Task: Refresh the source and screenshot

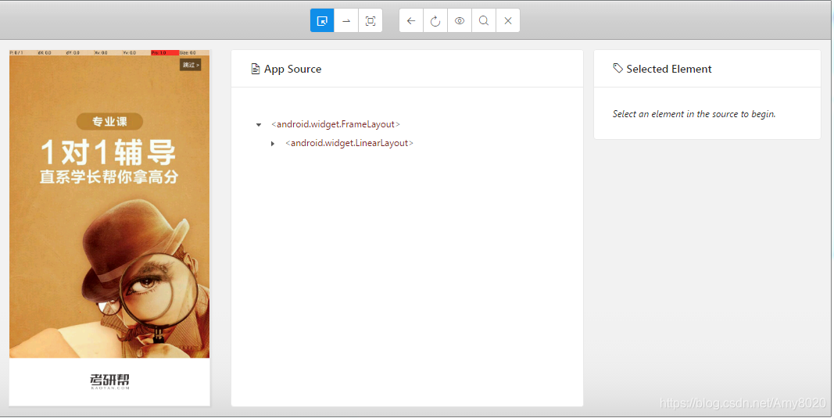Action: click(435, 21)
